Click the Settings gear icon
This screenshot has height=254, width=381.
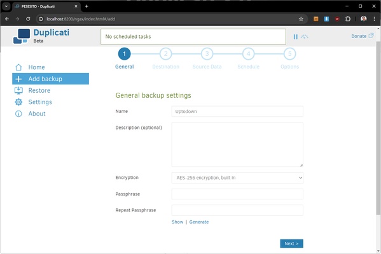tap(18, 102)
